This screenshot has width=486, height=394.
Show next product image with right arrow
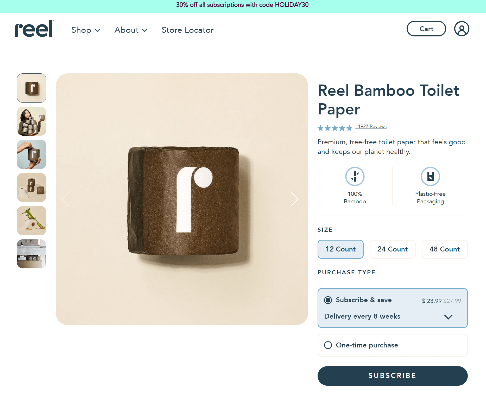click(294, 199)
